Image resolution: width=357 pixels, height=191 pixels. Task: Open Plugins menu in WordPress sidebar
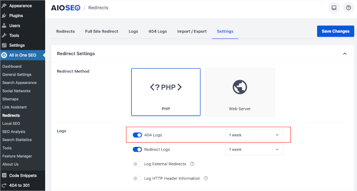[x=16, y=16]
